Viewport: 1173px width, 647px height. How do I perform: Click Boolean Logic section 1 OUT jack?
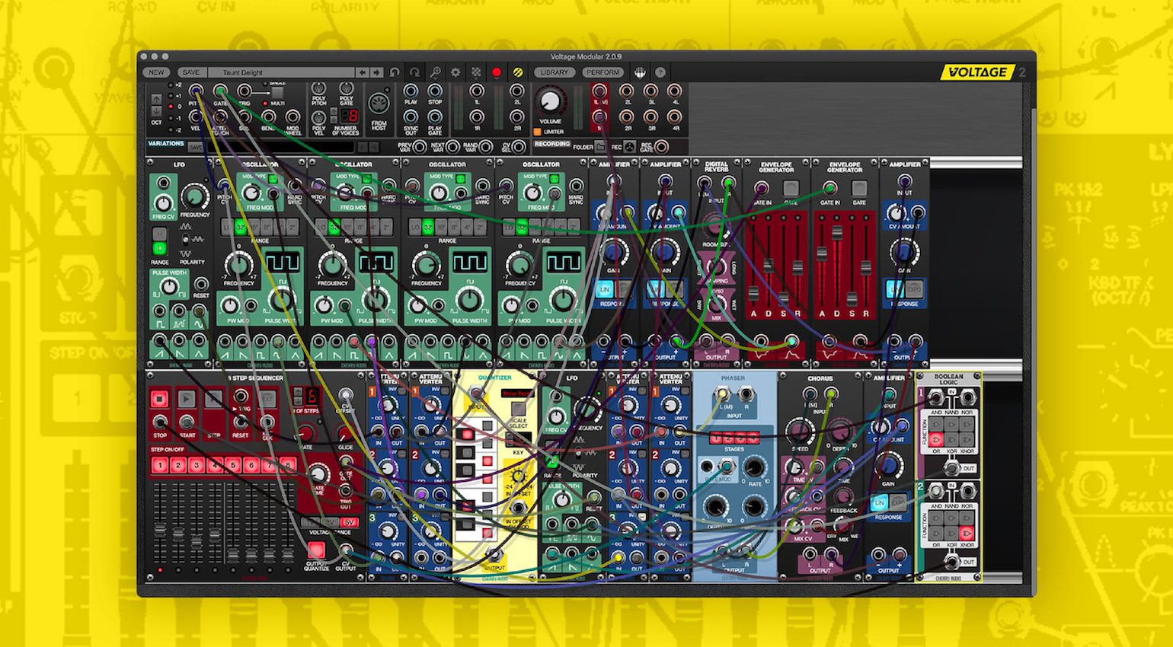pos(952,468)
